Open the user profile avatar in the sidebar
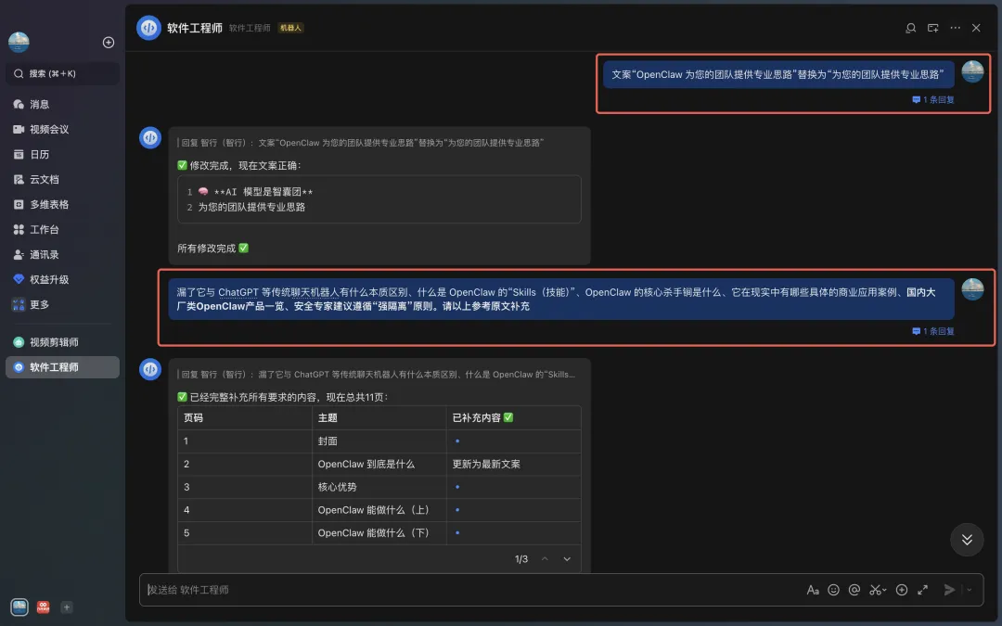Screen dimensions: 1002x626 (19, 42)
